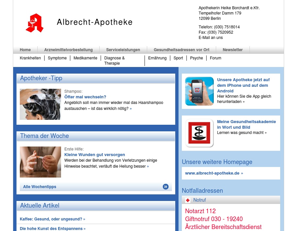This screenshot has height=231, width=297.
Task: Go to the Home menu tab
Action: click(x=25, y=50)
